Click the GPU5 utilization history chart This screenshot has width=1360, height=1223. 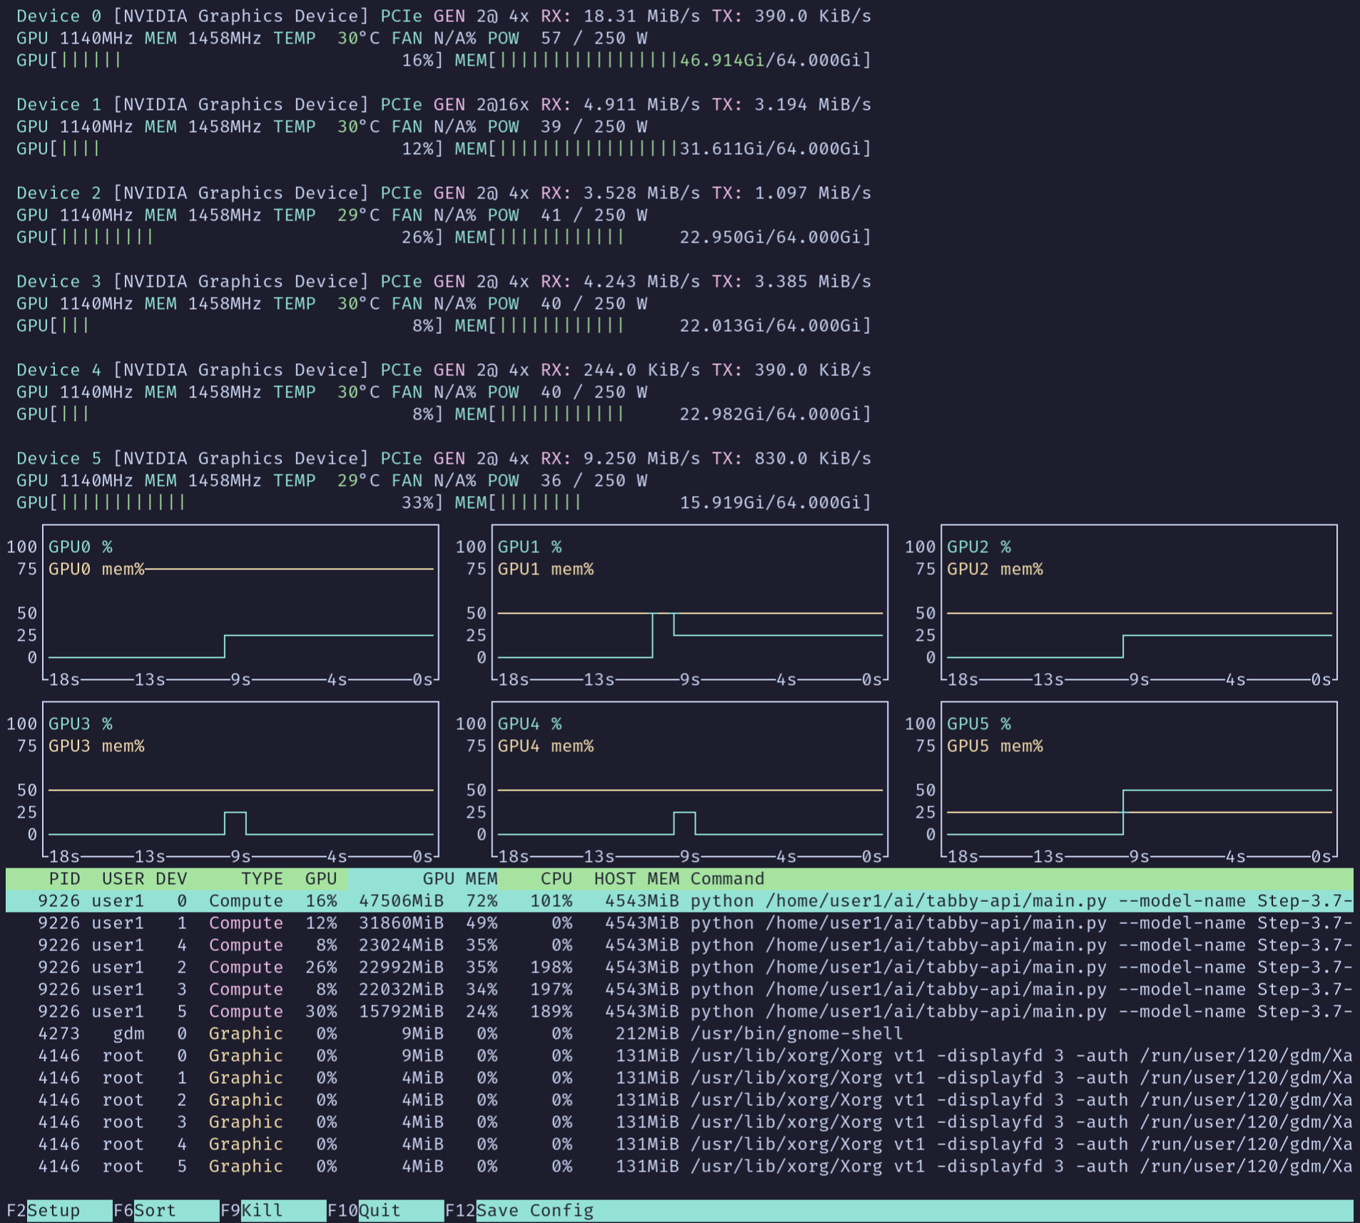coord(1139,781)
